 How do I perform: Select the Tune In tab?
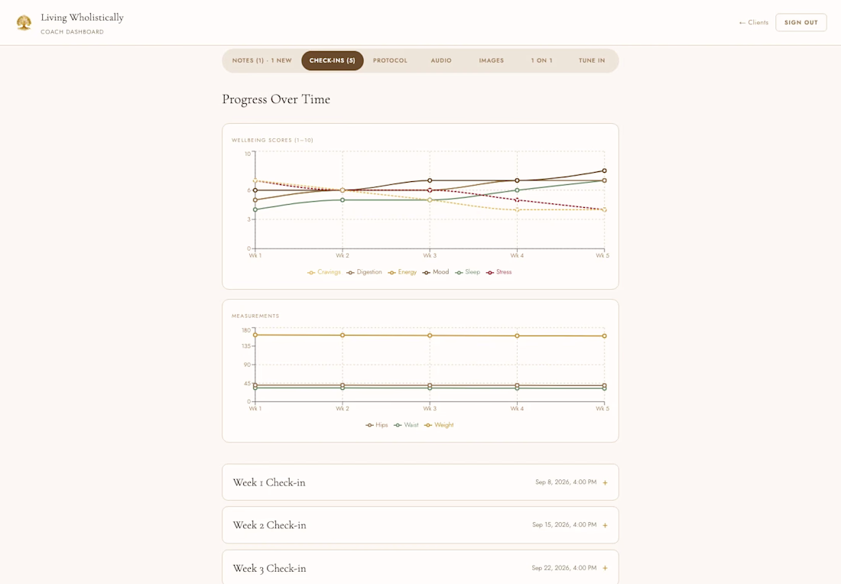(592, 60)
